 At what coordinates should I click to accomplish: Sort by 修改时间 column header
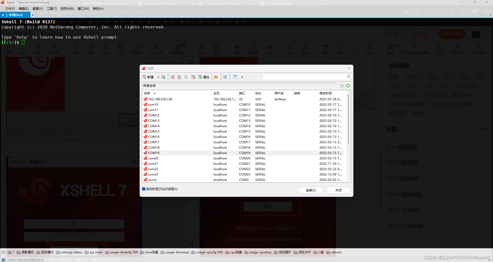[x=330, y=93]
